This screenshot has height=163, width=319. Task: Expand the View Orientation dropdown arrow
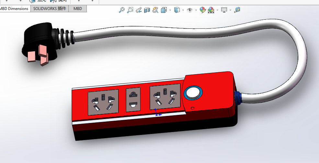tap(170, 10)
